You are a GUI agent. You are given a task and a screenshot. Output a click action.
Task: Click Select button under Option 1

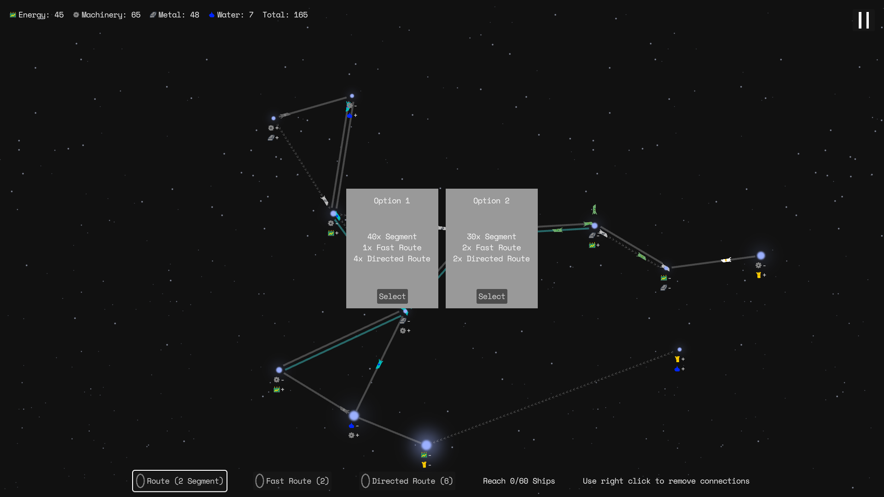[x=392, y=296]
